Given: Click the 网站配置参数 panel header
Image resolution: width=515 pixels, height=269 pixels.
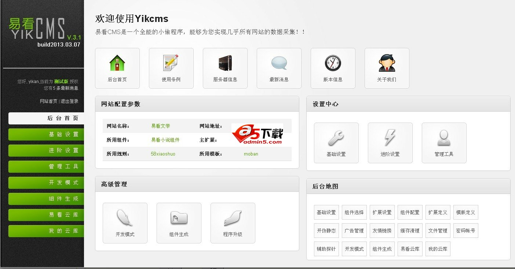Looking at the screenshot, I should click(x=197, y=104).
